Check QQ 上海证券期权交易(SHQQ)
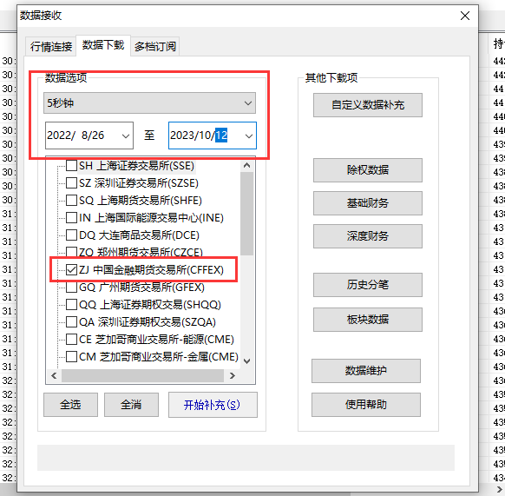Image resolution: width=505 pixels, height=496 pixels. point(71,304)
